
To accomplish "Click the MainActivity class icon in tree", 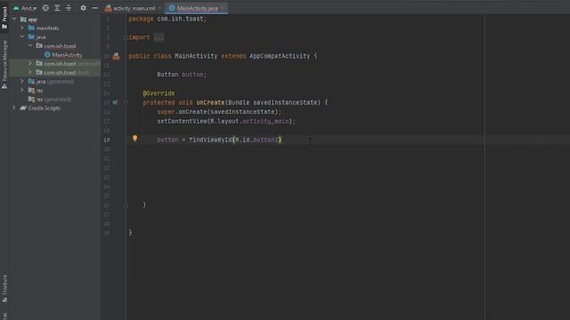I will [47, 55].
